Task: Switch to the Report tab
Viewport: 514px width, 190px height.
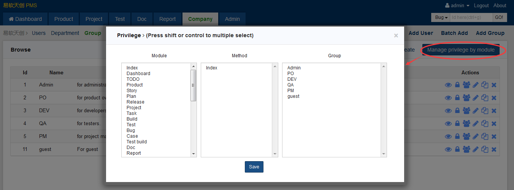Action: tap(167, 19)
